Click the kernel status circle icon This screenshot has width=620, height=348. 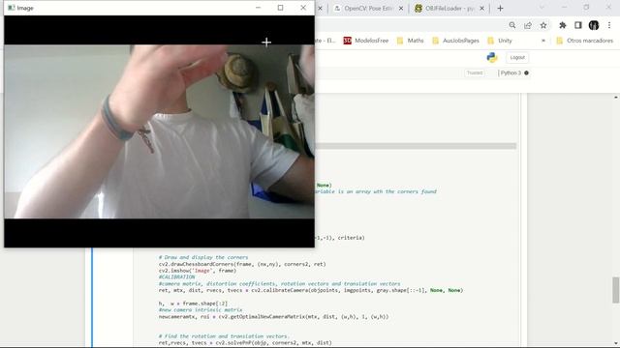tap(526, 73)
